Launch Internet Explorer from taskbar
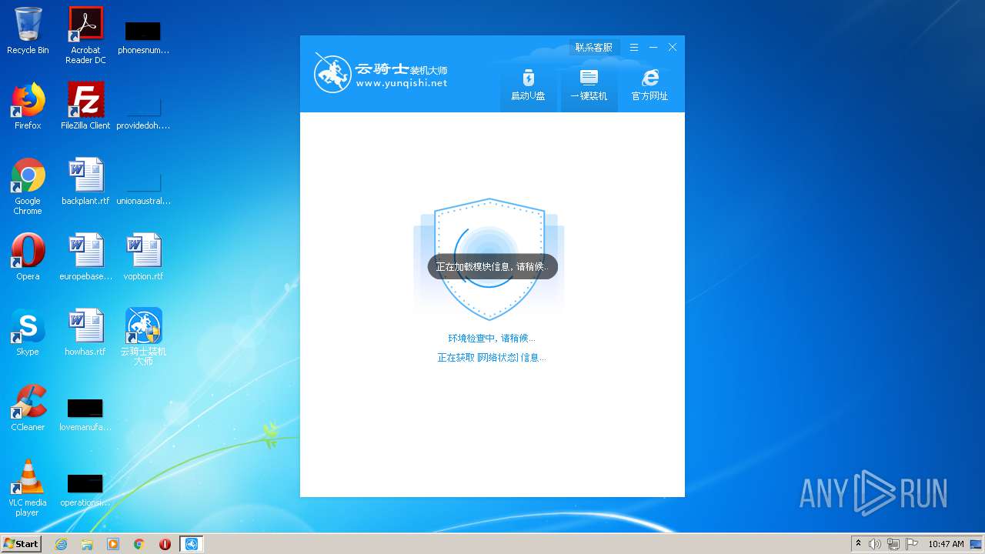 61,544
